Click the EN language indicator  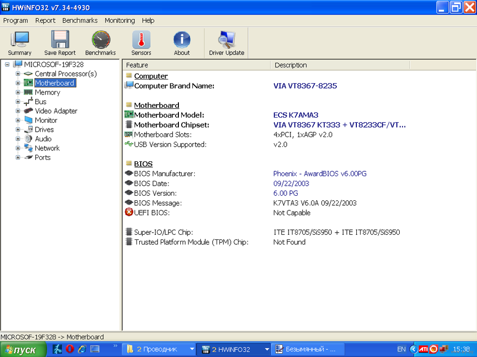[401, 349]
